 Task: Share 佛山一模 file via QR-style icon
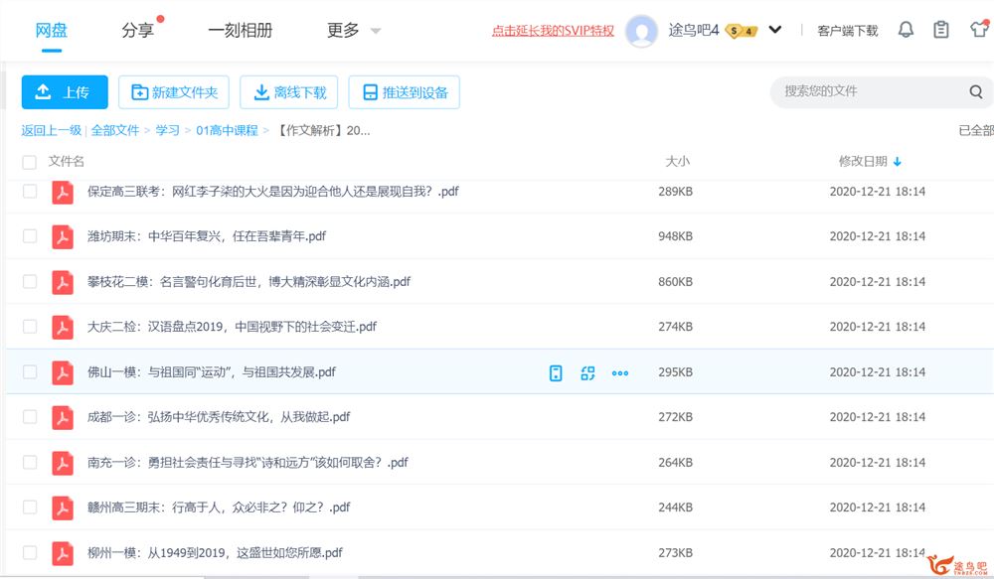[587, 373]
